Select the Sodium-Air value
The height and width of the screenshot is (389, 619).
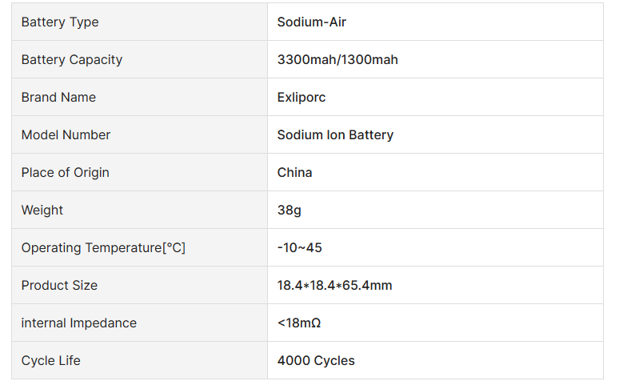point(312,22)
